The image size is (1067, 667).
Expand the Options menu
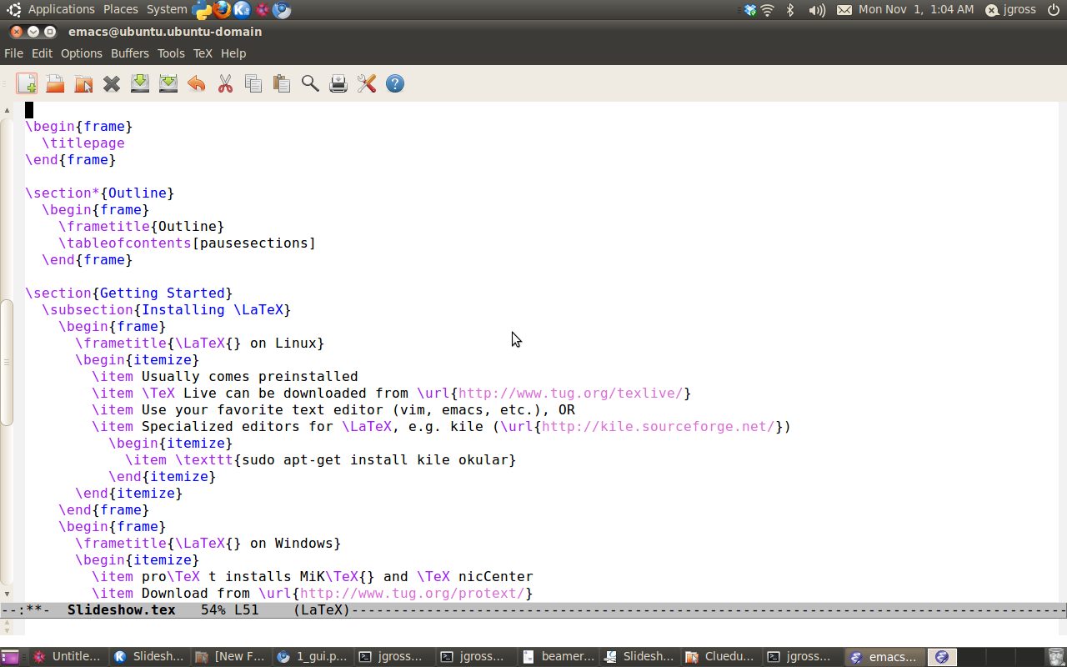[x=82, y=53]
